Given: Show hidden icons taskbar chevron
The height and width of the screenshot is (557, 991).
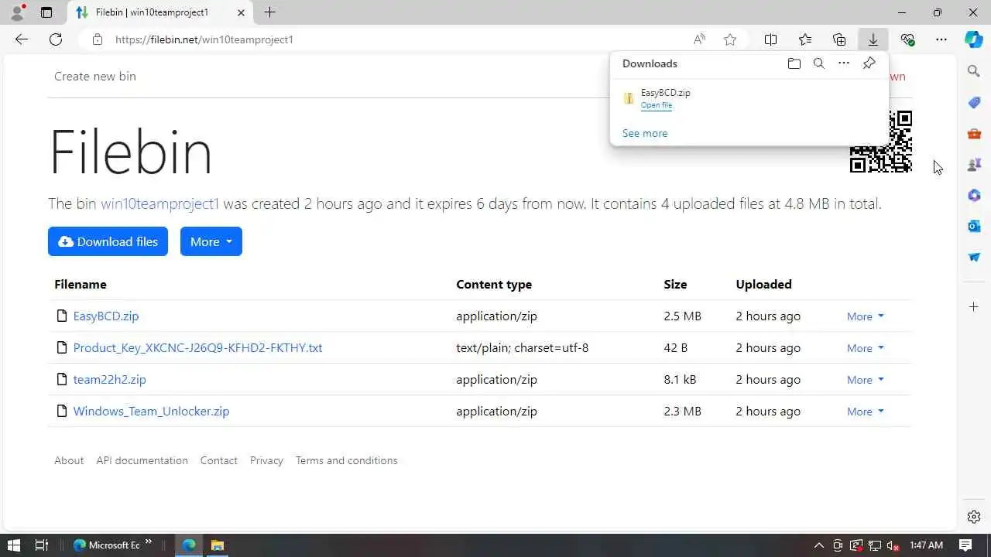Looking at the screenshot, I should [x=819, y=545].
